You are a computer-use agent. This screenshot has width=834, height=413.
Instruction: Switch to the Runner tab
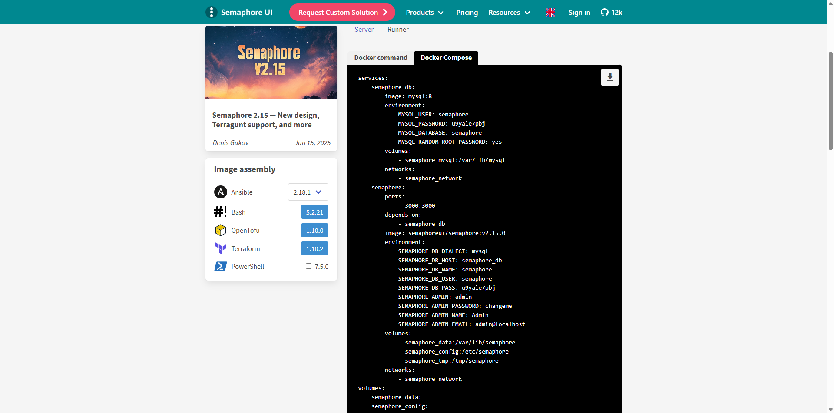(x=398, y=30)
